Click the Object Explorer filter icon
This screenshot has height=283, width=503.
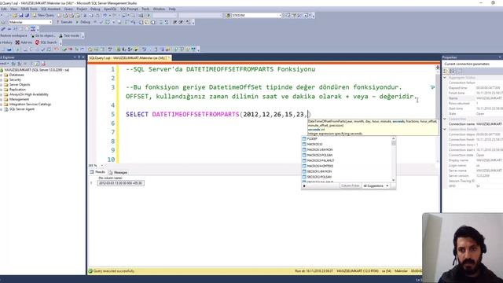coord(32,64)
